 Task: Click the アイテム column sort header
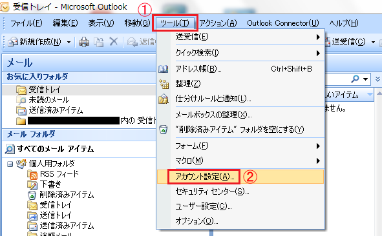coord(349,95)
